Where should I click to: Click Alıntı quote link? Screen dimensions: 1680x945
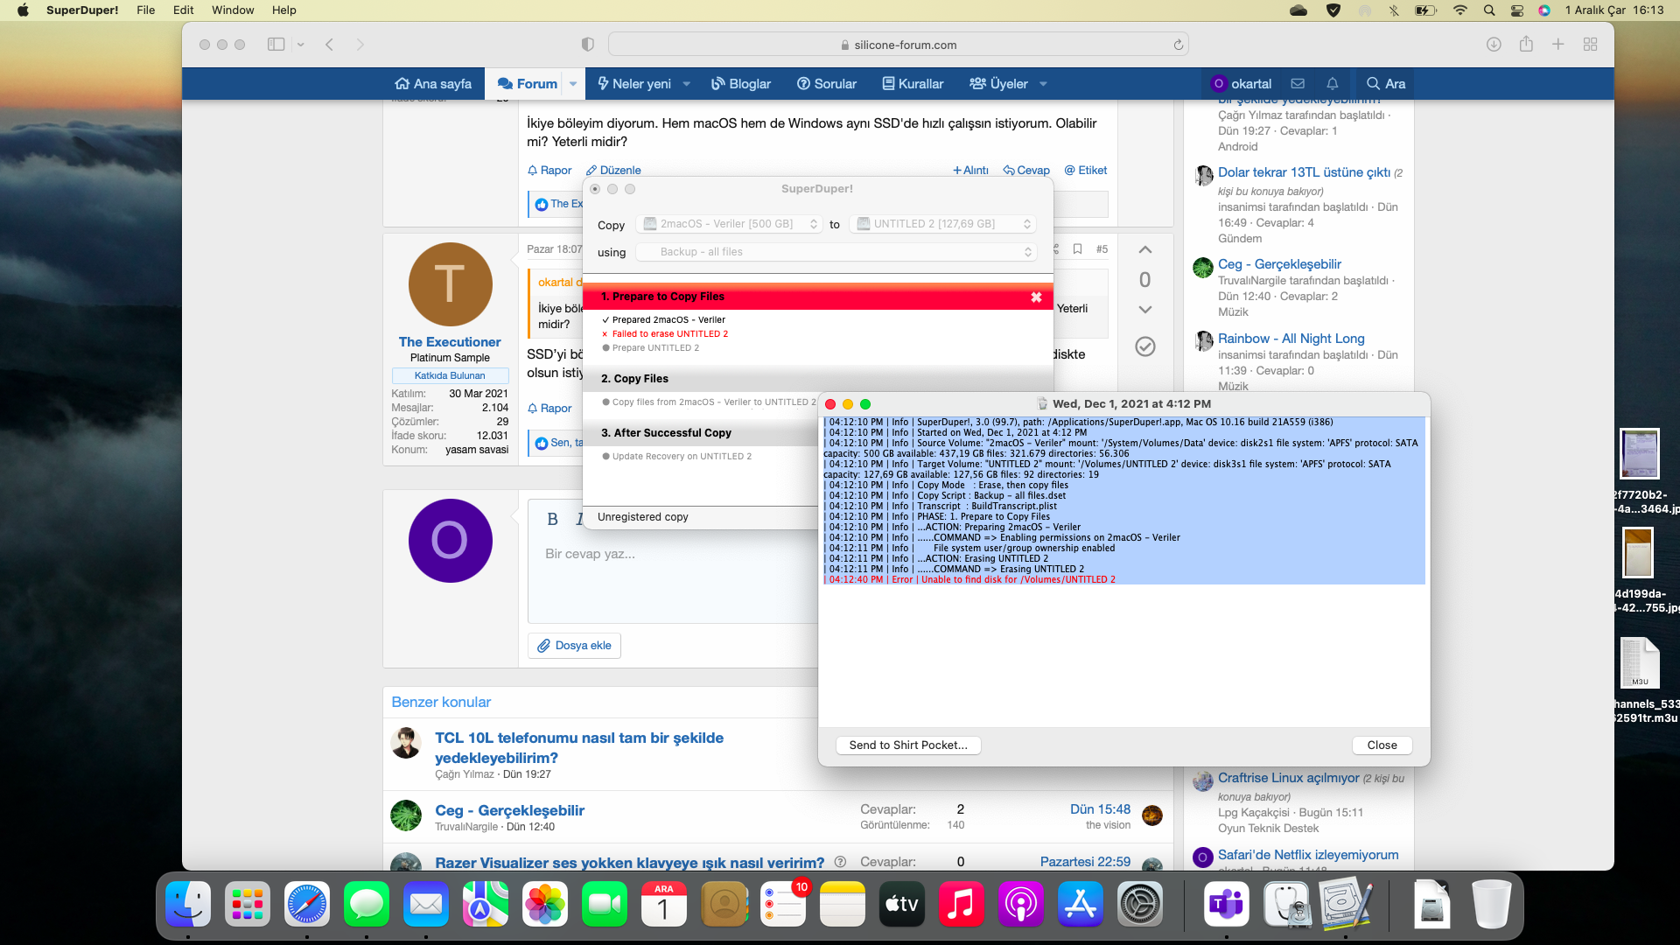coord(970,171)
